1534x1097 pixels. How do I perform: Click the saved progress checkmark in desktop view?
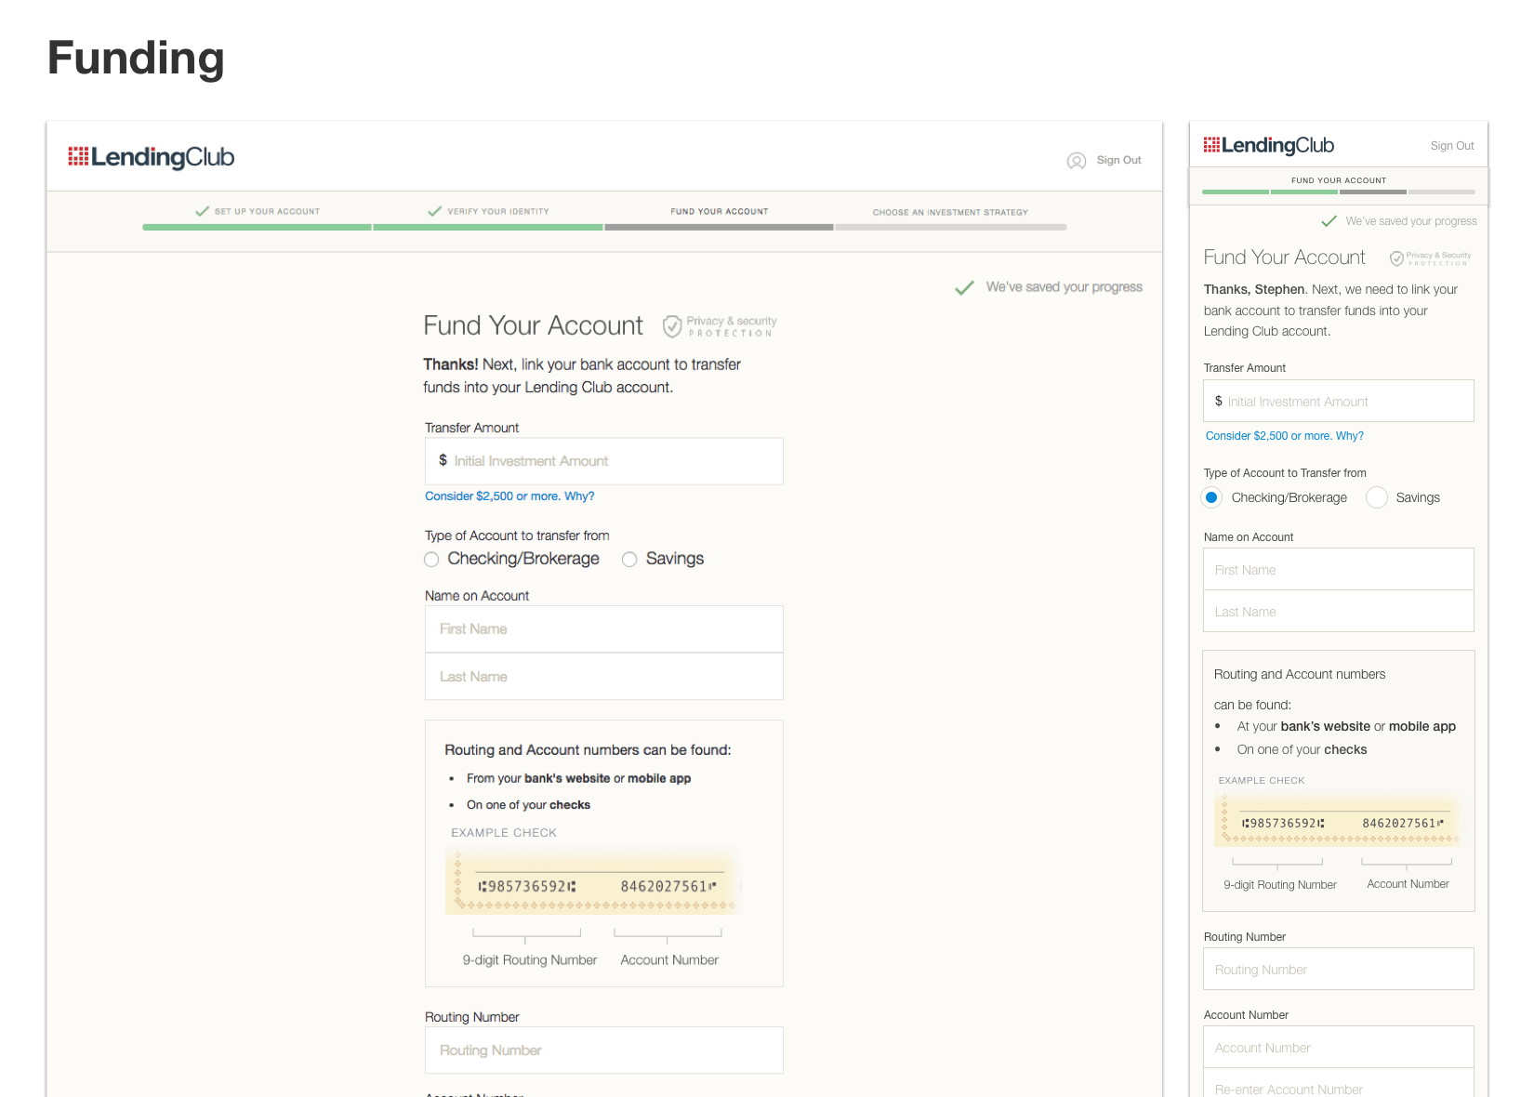964,288
